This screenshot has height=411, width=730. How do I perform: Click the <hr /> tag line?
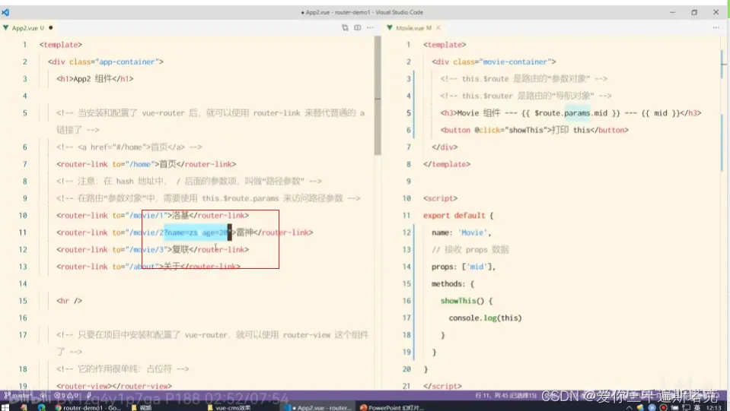tap(69, 301)
